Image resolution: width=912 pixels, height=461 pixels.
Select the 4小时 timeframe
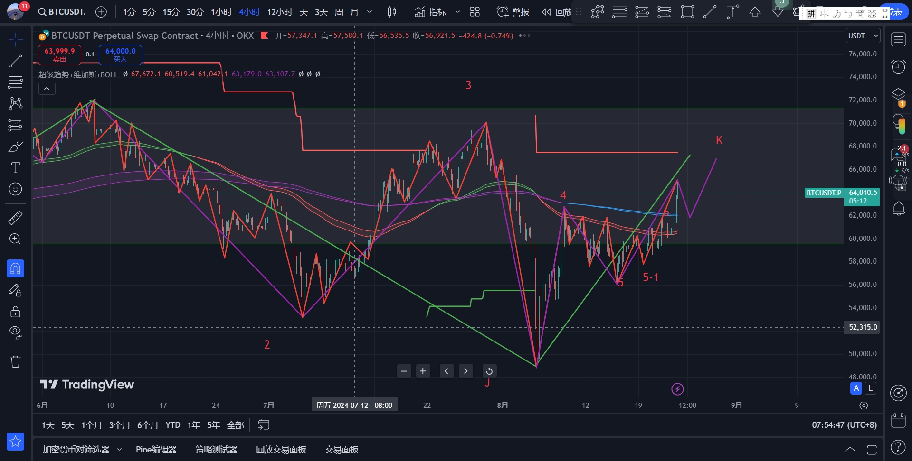click(x=249, y=12)
